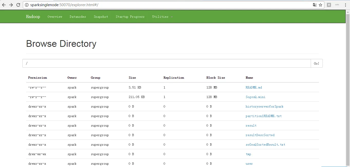Screen dimensions: 350x167
Task: Expand the Utilities dropdown menu
Action: click(x=162, y=17)
